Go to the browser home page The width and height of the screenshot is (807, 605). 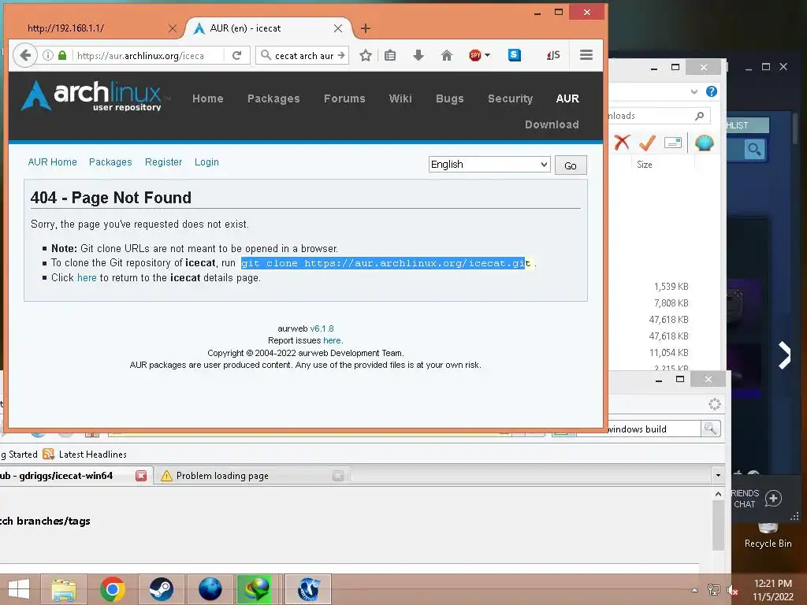click(447, 55)
